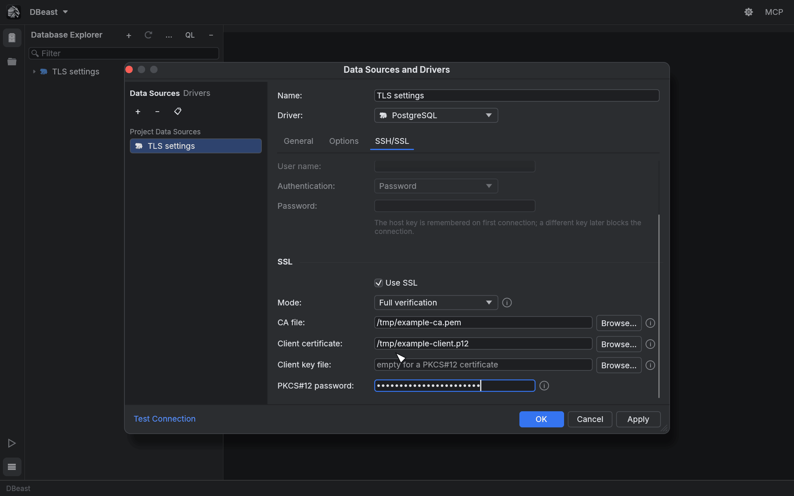Refresh the Database Explorer
The image size is (794, 496).
[148, 35]
